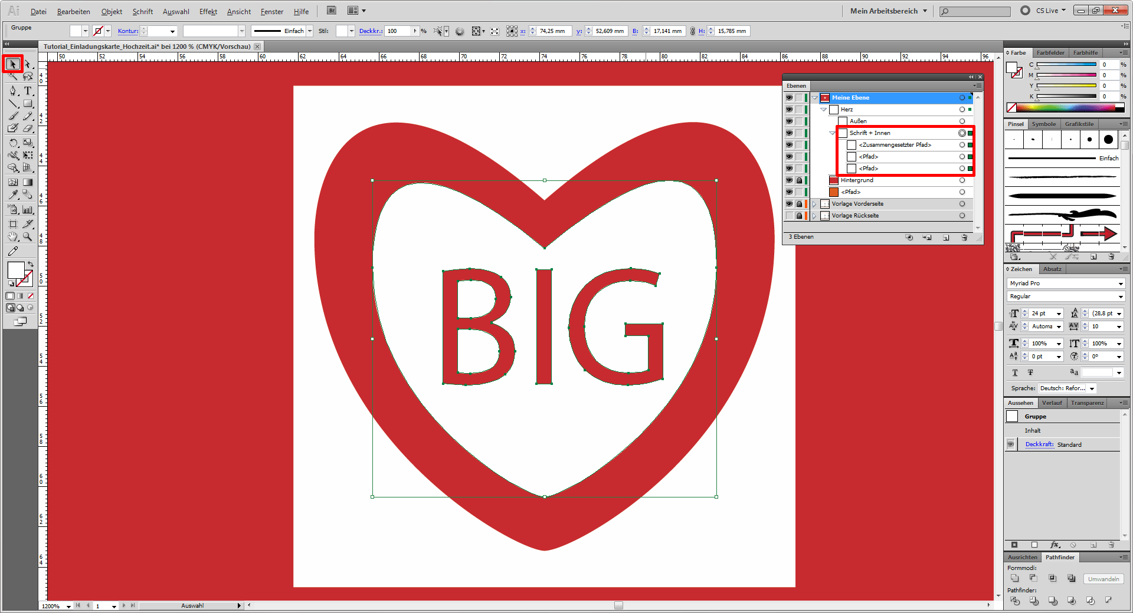Image resolution: width=1133 pixels, height=613 pixels.
Task: Select the Type tool
Action: pyautogui.click(x=28, y=91)
